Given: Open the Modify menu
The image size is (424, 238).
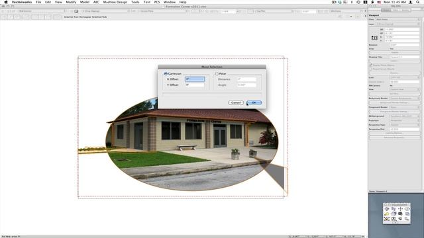Looking at the screenshot, I should tap(71, 2).
